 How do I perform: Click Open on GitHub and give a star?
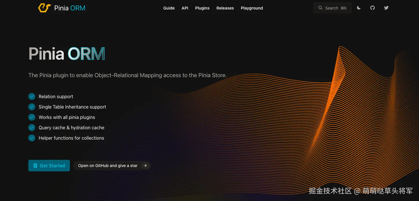coord(108,165)
